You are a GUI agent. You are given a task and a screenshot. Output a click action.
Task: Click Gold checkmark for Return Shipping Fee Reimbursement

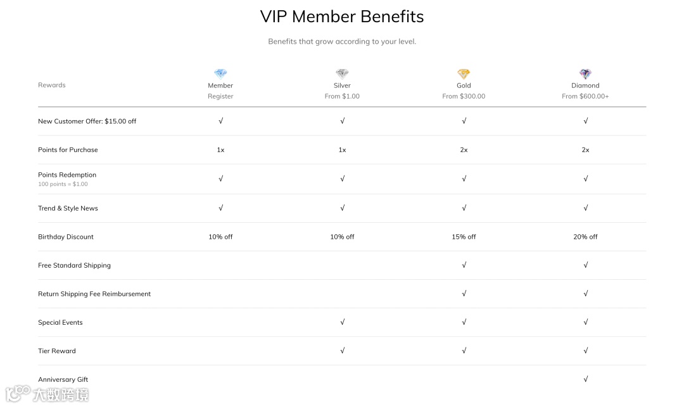464,294
